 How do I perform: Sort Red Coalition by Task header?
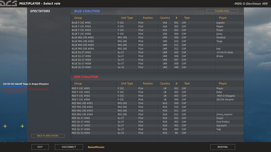(x=187, y=84)
